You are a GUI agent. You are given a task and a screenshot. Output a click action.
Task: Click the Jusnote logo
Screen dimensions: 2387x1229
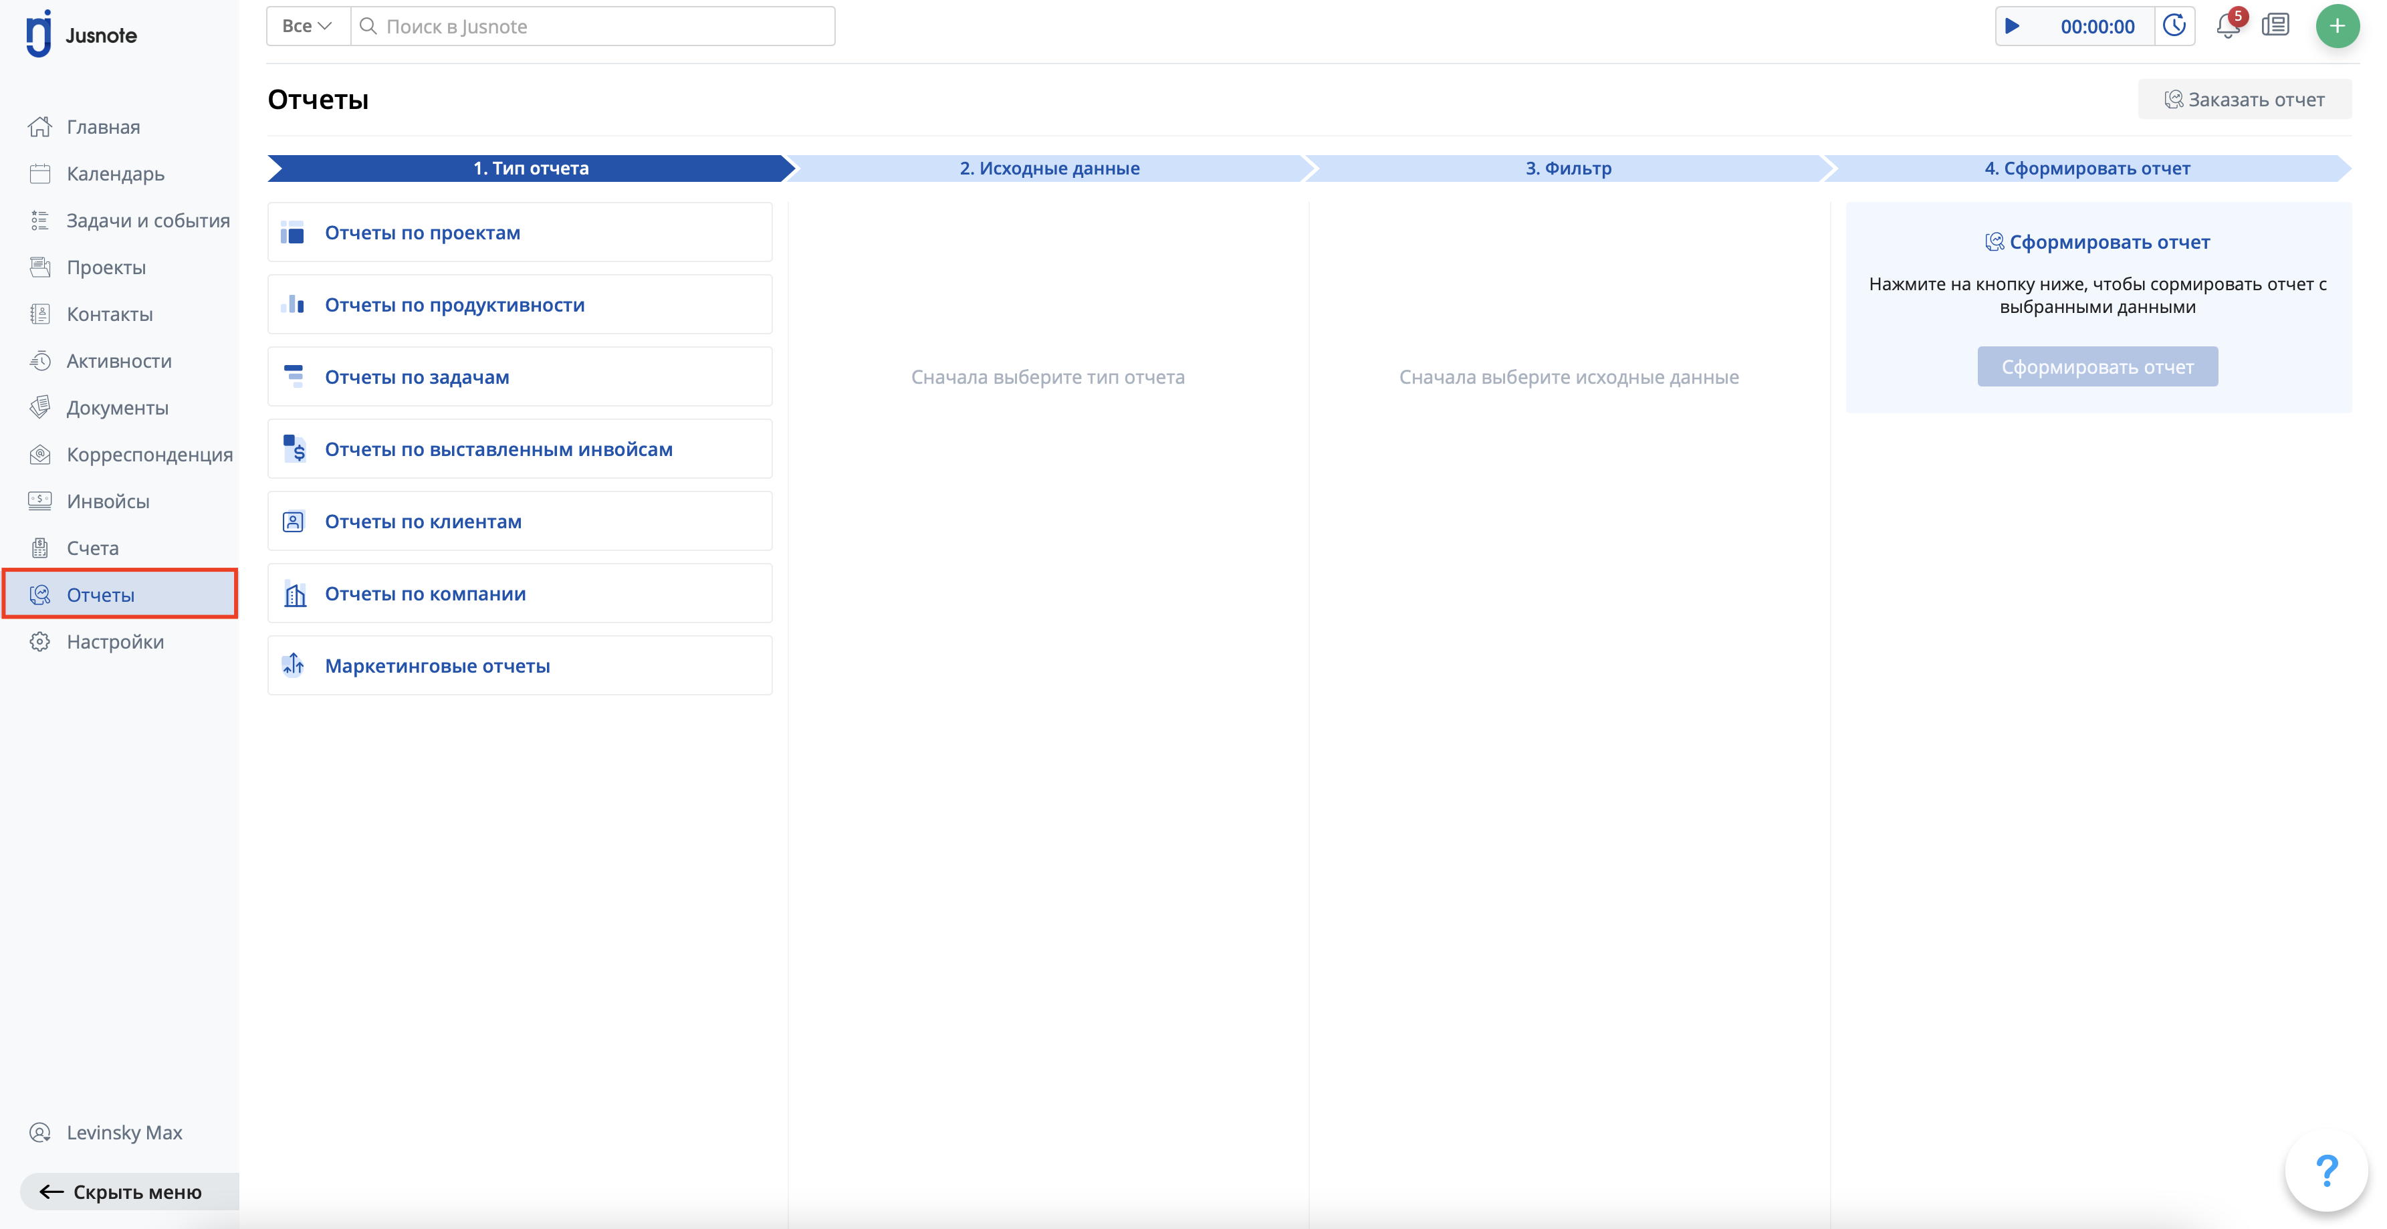click(x=82, y=35)
